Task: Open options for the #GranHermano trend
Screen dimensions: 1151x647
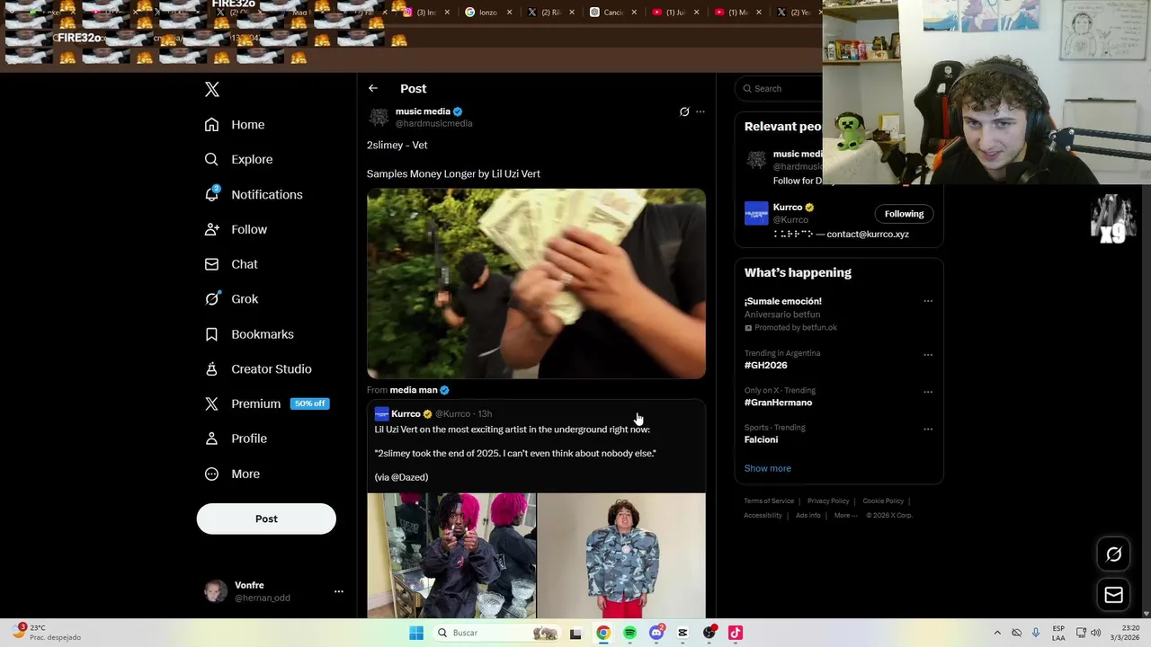Action: 928,392
